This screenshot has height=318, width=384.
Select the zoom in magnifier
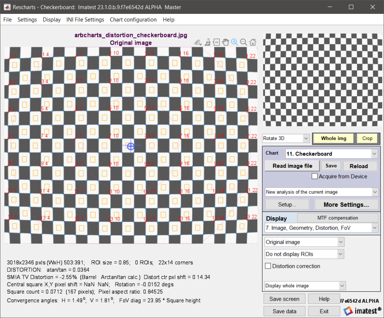pos(234,42)
